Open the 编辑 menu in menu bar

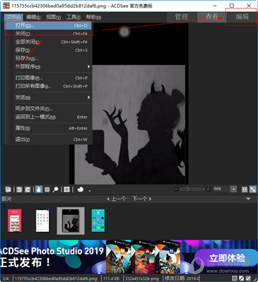tap(33, 17)
